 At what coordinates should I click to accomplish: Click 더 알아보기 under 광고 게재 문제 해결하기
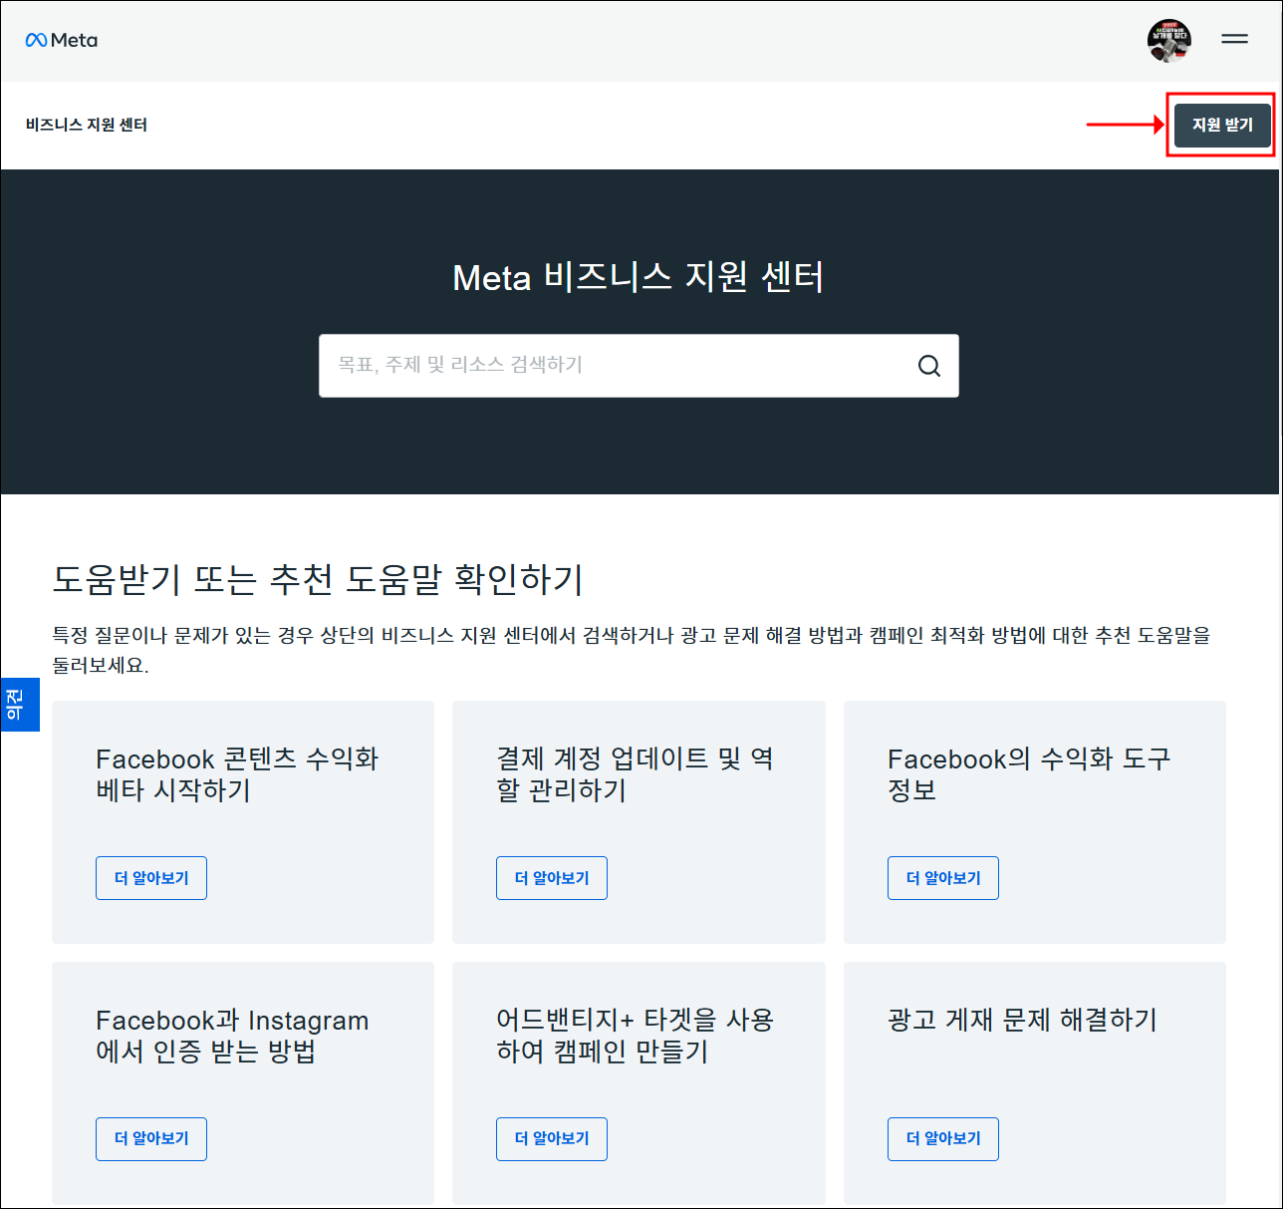click(x=942, y=1139)
